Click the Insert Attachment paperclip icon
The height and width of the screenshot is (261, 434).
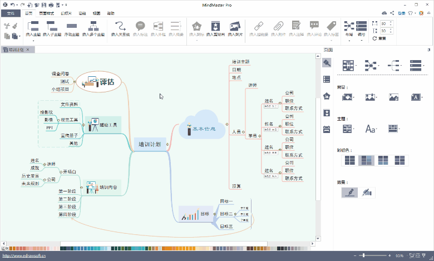278,26
